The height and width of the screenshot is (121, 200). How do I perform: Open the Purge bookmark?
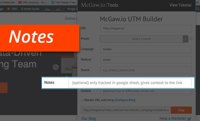pyautogui.click(x=72, y=9)
